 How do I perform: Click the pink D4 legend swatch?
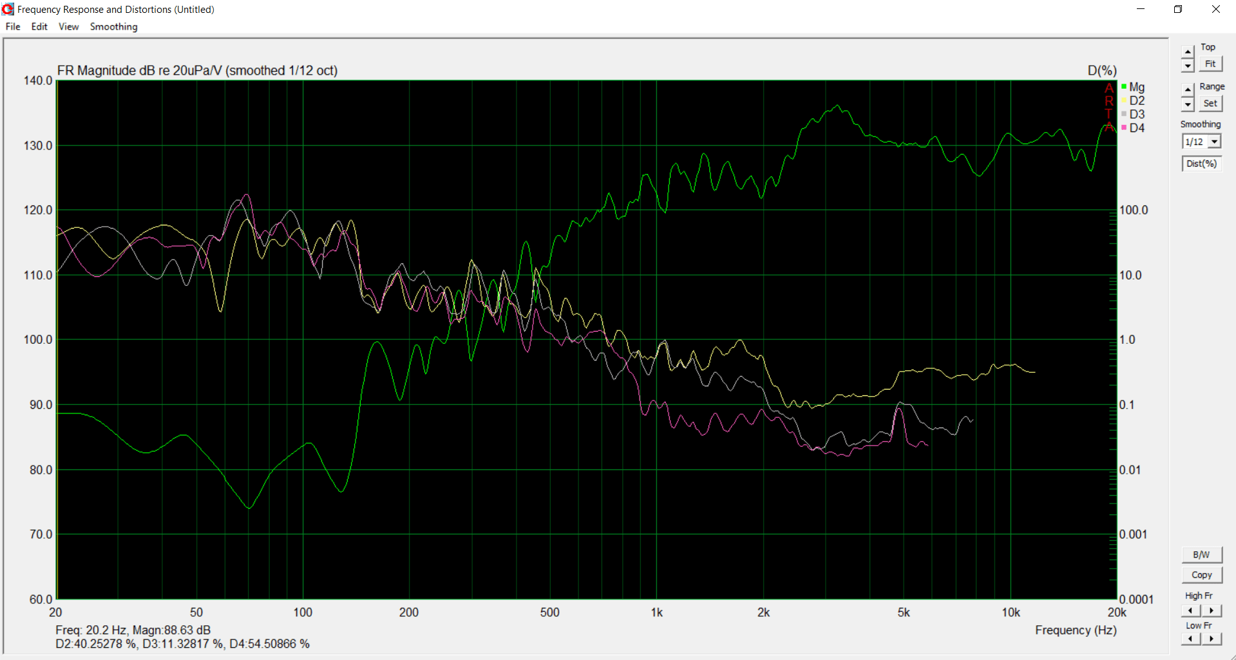(1124, 127)
